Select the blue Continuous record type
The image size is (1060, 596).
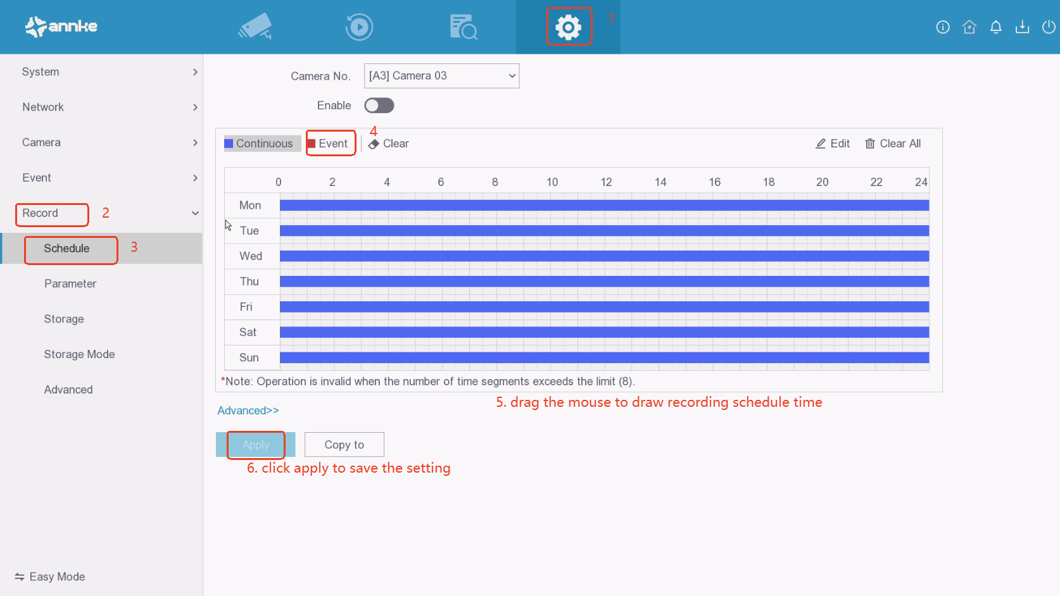(262, 144)
